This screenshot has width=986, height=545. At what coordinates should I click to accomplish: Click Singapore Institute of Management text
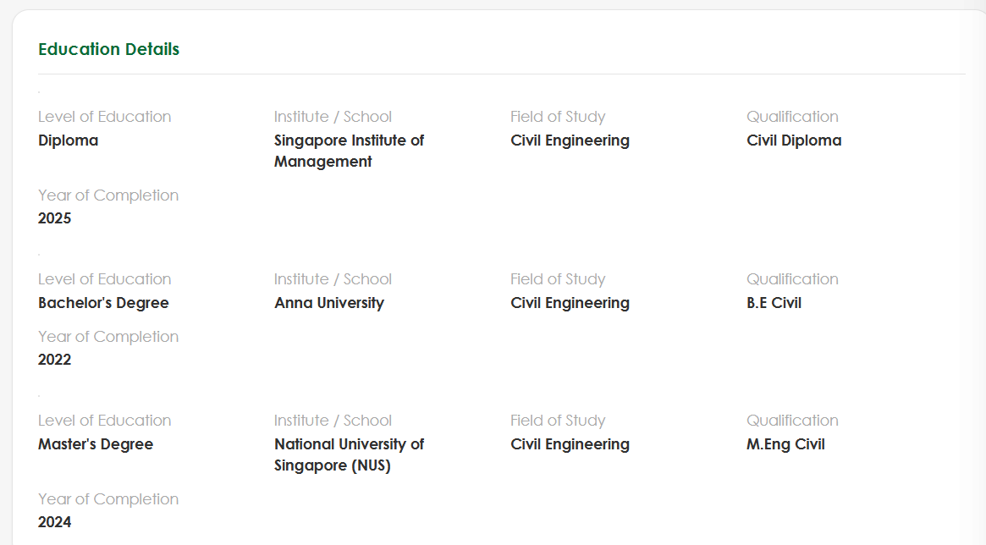click(349, 151)
